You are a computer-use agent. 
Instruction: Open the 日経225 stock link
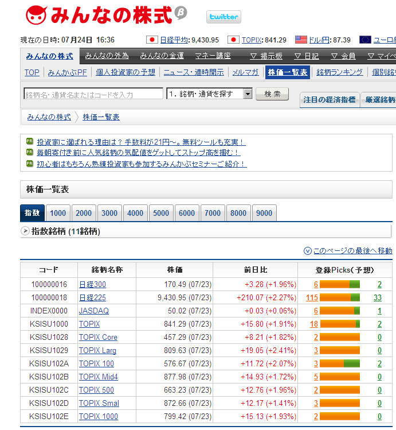[x=92, y=297]
